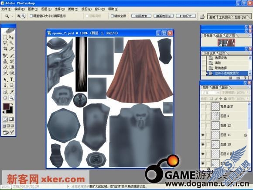Select the Clone Stamp tool
This screenshot has height=190, width=253.
tap(5, 61)
